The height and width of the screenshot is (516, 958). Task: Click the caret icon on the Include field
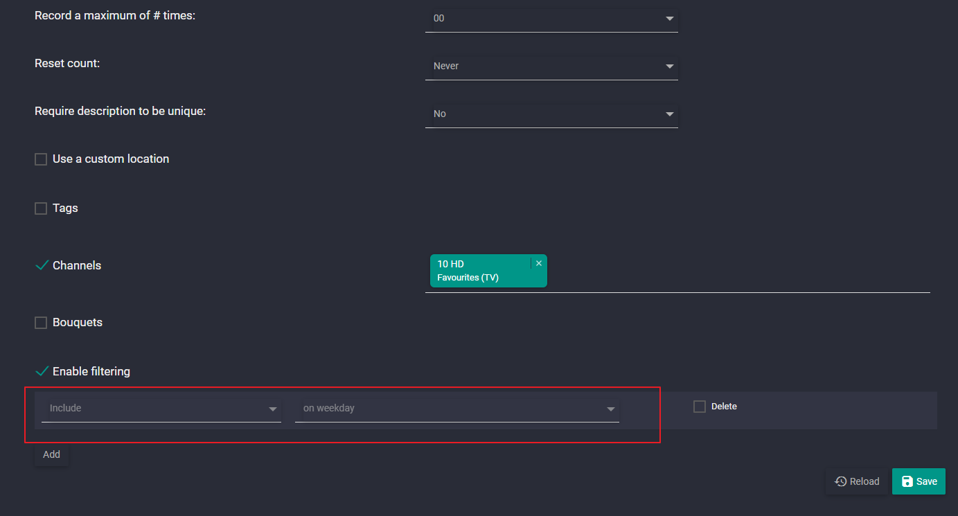pos(273,409)
